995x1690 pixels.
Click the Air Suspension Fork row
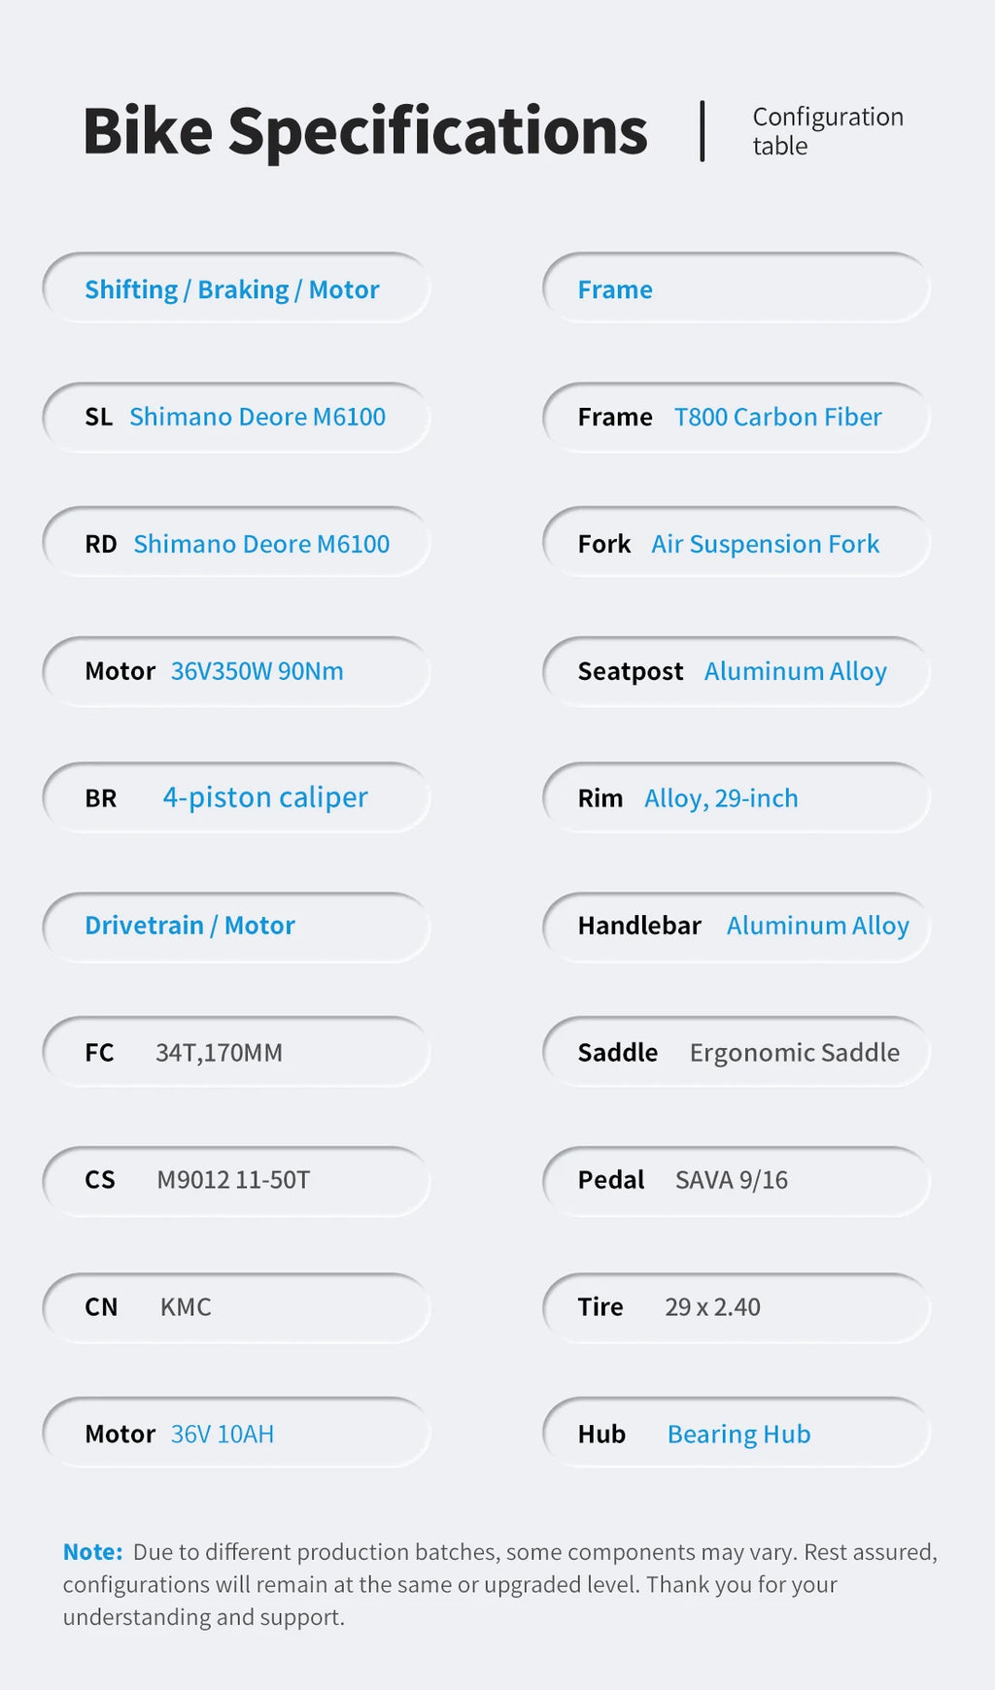[736, 543]
